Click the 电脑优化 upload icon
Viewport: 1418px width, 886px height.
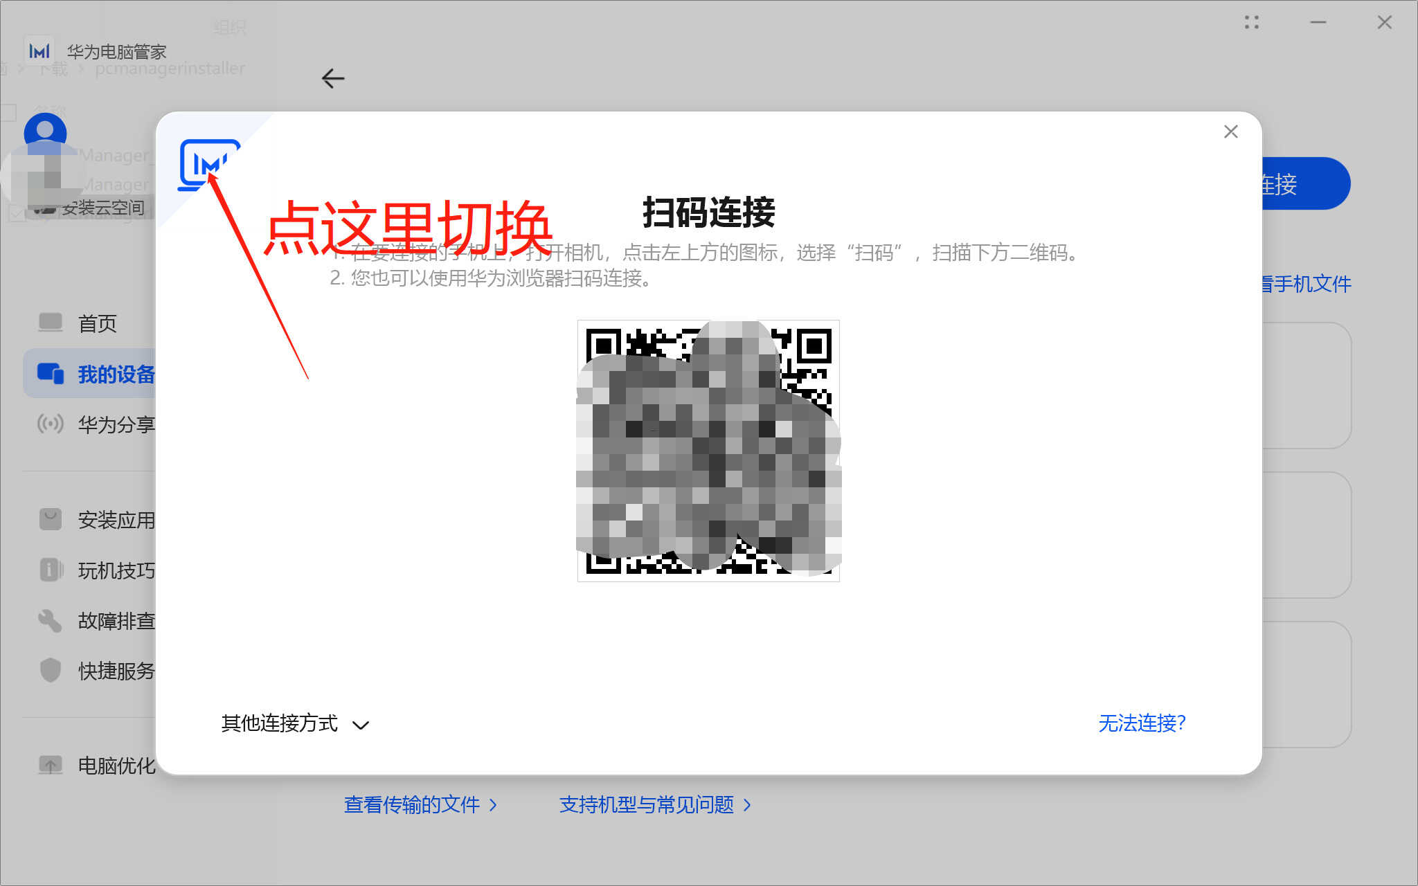[50, 765]
